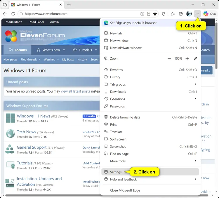
Task: Close the Windows 11 Forum tab
Action: click(60, 5)
